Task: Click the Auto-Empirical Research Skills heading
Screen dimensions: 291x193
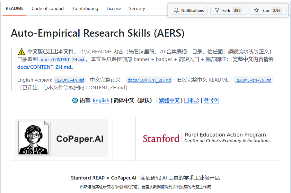Action: (98, 33)
